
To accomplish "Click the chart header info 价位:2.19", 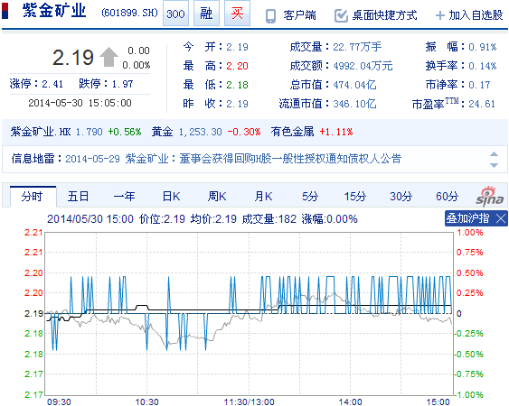I will (x=162, y=219).
